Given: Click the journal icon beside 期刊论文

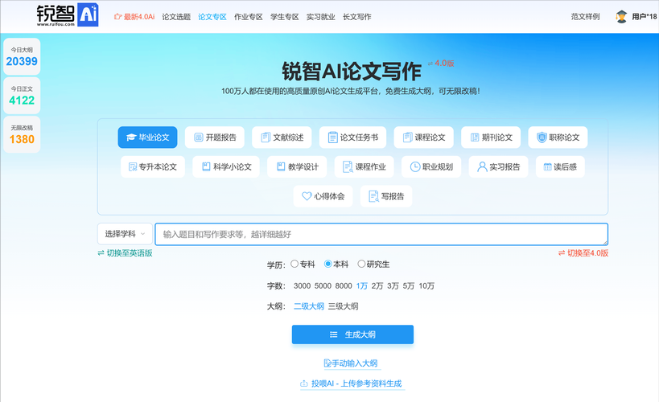Looking at the screenshot, I should [x=475, y=137].
